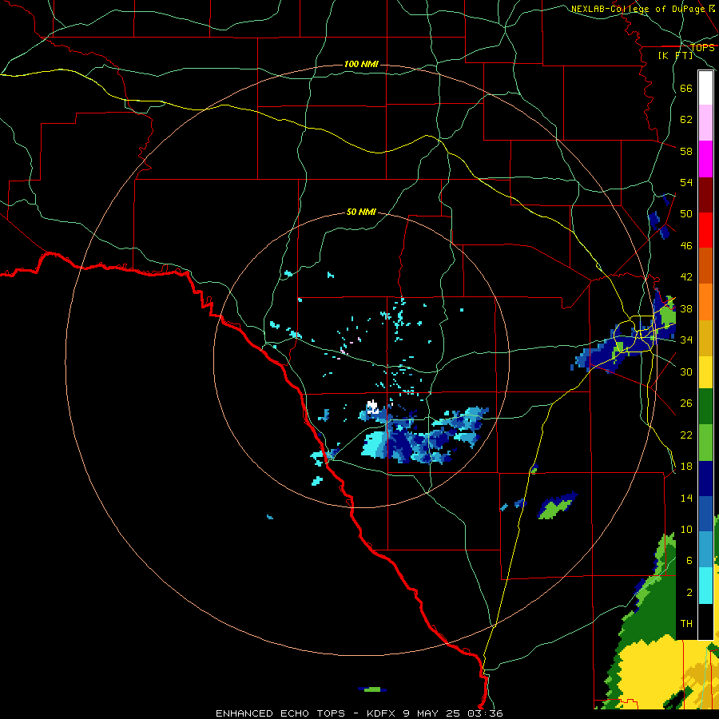The height and width of the screenshot is (719, 719).
Task: Click the black TH legend swatch
Action: 705,622
